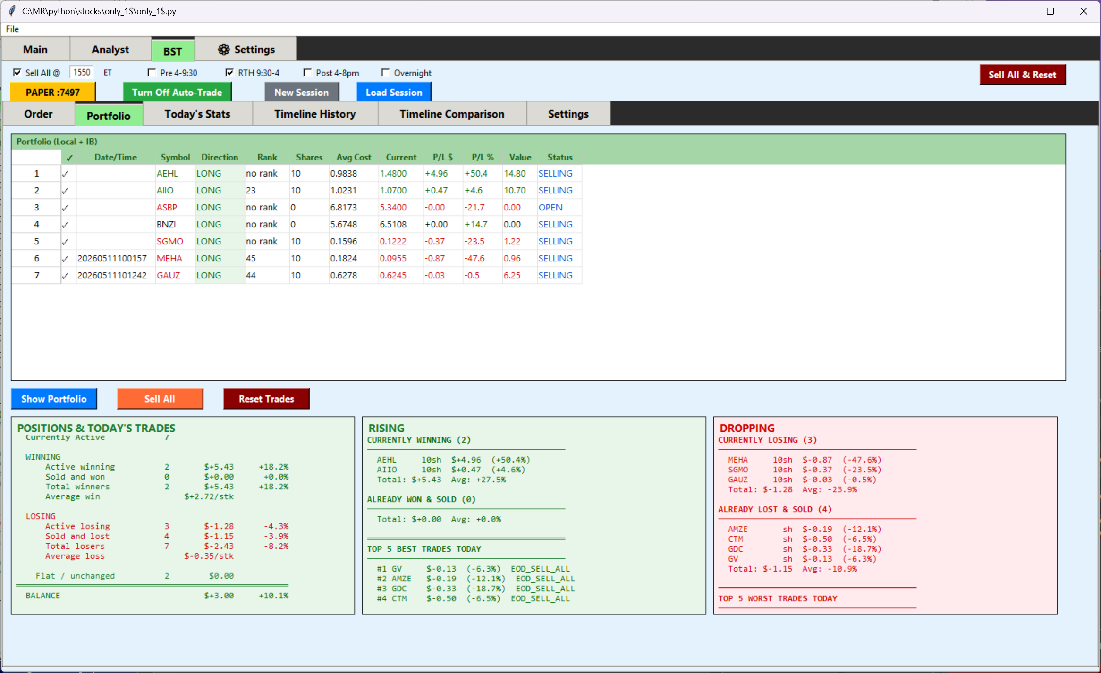The width and height of the screenshot is (1101, 673).
Task: Toggle the checkmark on the MEHA row
Action: click(x=65, y=259)
